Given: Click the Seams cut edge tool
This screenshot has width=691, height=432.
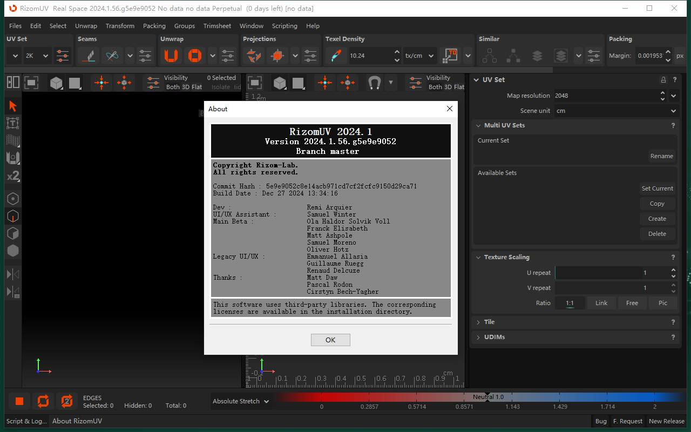Looking at the screenshot, I should pyautogui.click(x=89, y=55).
